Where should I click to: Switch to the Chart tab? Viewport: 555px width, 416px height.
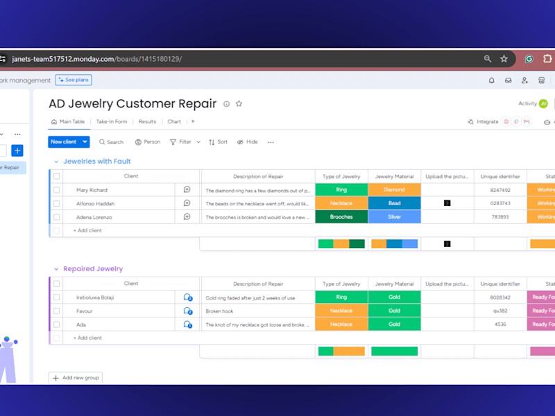pos(174,122)
